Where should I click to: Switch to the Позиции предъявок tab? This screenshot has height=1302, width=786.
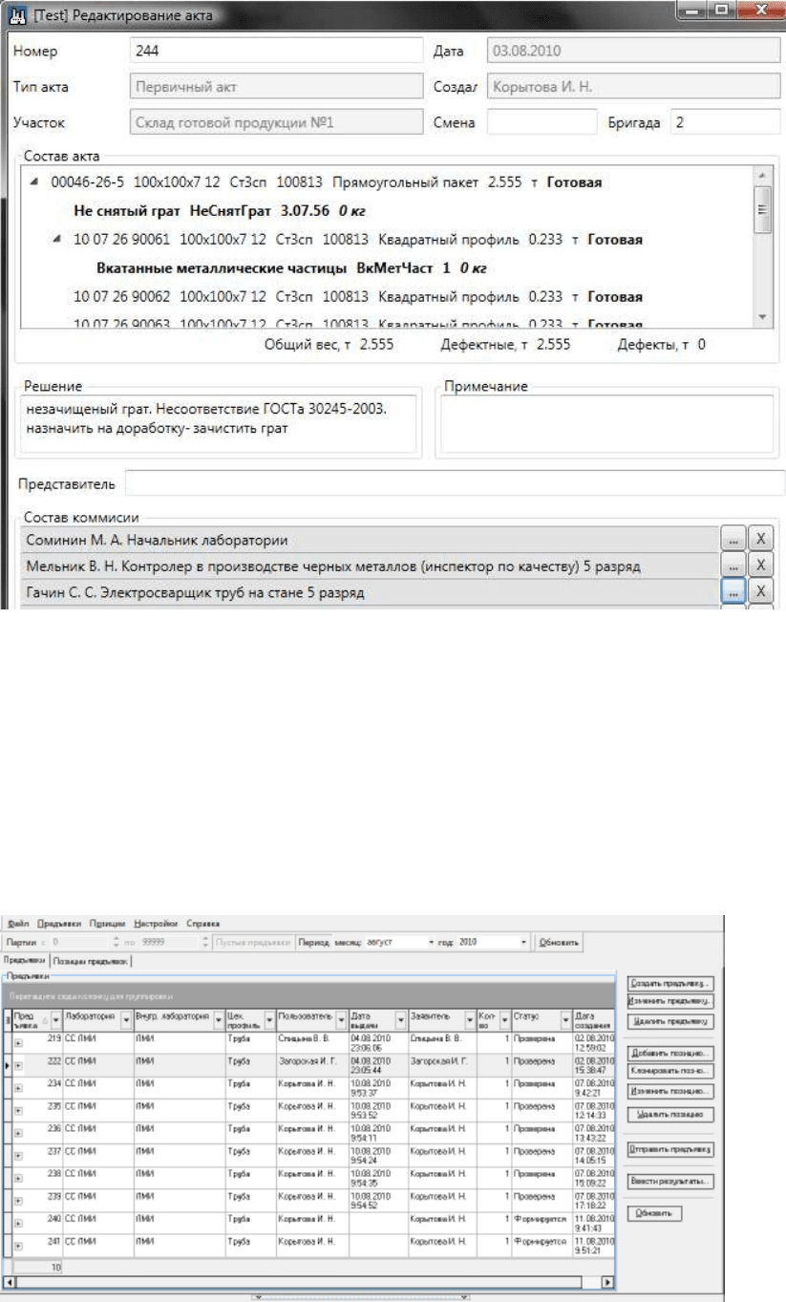coord(91,960)
